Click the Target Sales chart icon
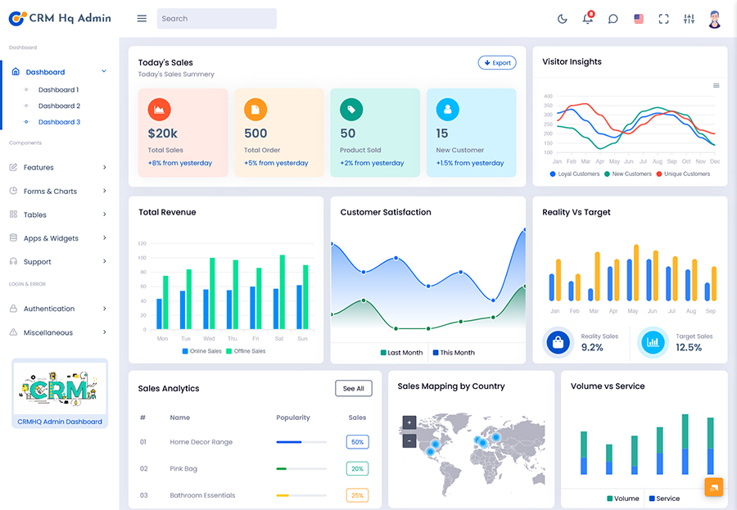Image resolution: width=737 pixels, height=510 pixels. point(653,342)
